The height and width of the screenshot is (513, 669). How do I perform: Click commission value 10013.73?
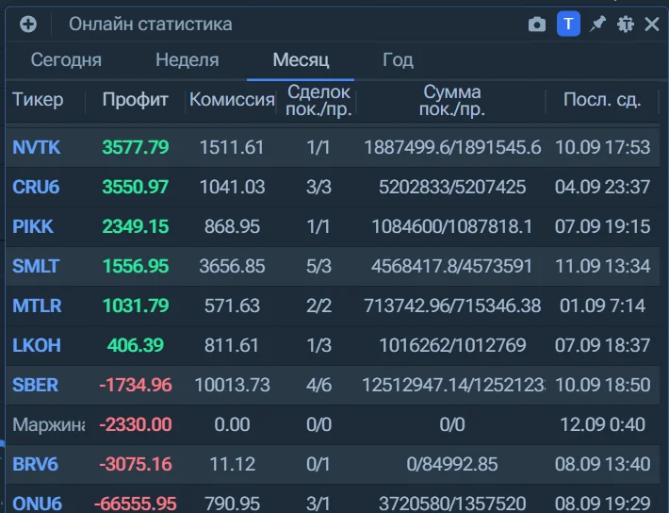tap(232, 385)
